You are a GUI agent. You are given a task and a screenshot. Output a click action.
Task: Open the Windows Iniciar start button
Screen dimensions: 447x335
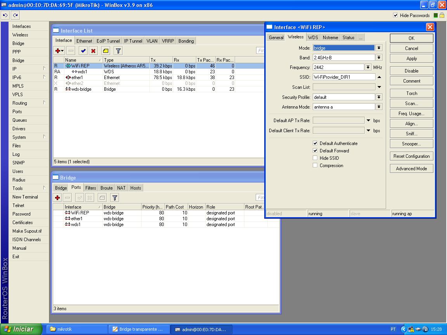click(x=19, y=329)
